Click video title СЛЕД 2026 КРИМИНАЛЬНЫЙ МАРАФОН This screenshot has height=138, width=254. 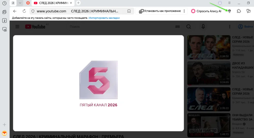pos(69,136)
